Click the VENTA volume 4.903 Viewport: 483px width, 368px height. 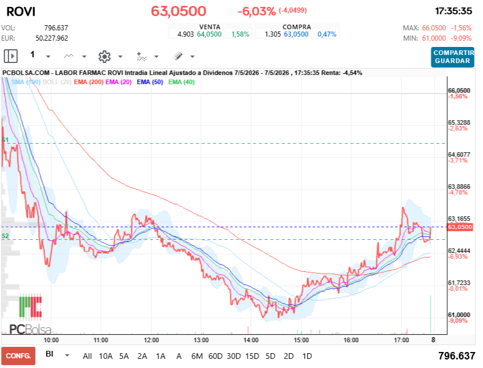click(x=185, y=34)
